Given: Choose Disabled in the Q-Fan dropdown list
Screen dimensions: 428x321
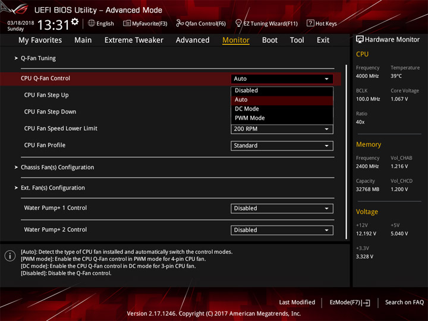Looking at the screenshot, I should pyautogui.click(x=282, y=90).
